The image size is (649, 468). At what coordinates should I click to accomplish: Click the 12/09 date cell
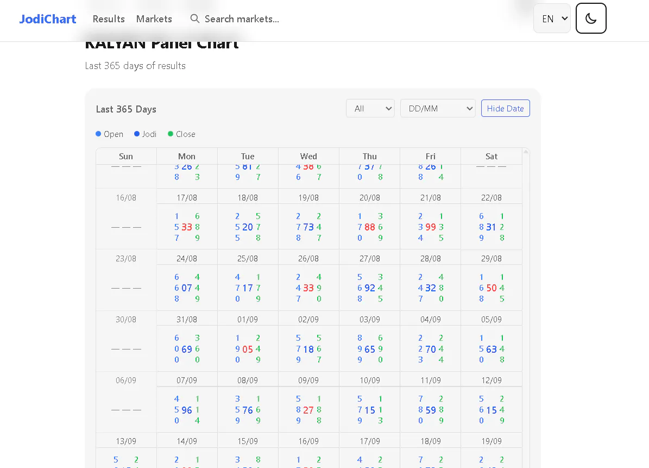pyautogui.click(x=492, y=380)
